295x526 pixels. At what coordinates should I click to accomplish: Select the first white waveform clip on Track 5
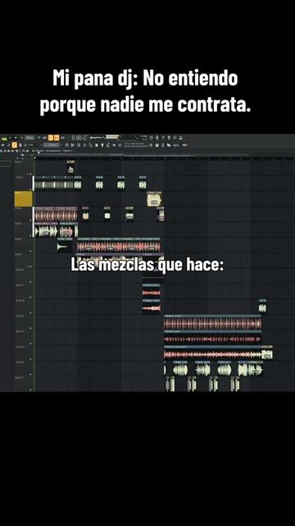coord(46,230)
